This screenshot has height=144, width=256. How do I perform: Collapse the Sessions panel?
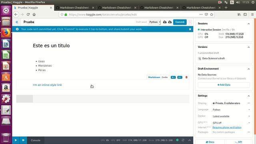(249, 24)
